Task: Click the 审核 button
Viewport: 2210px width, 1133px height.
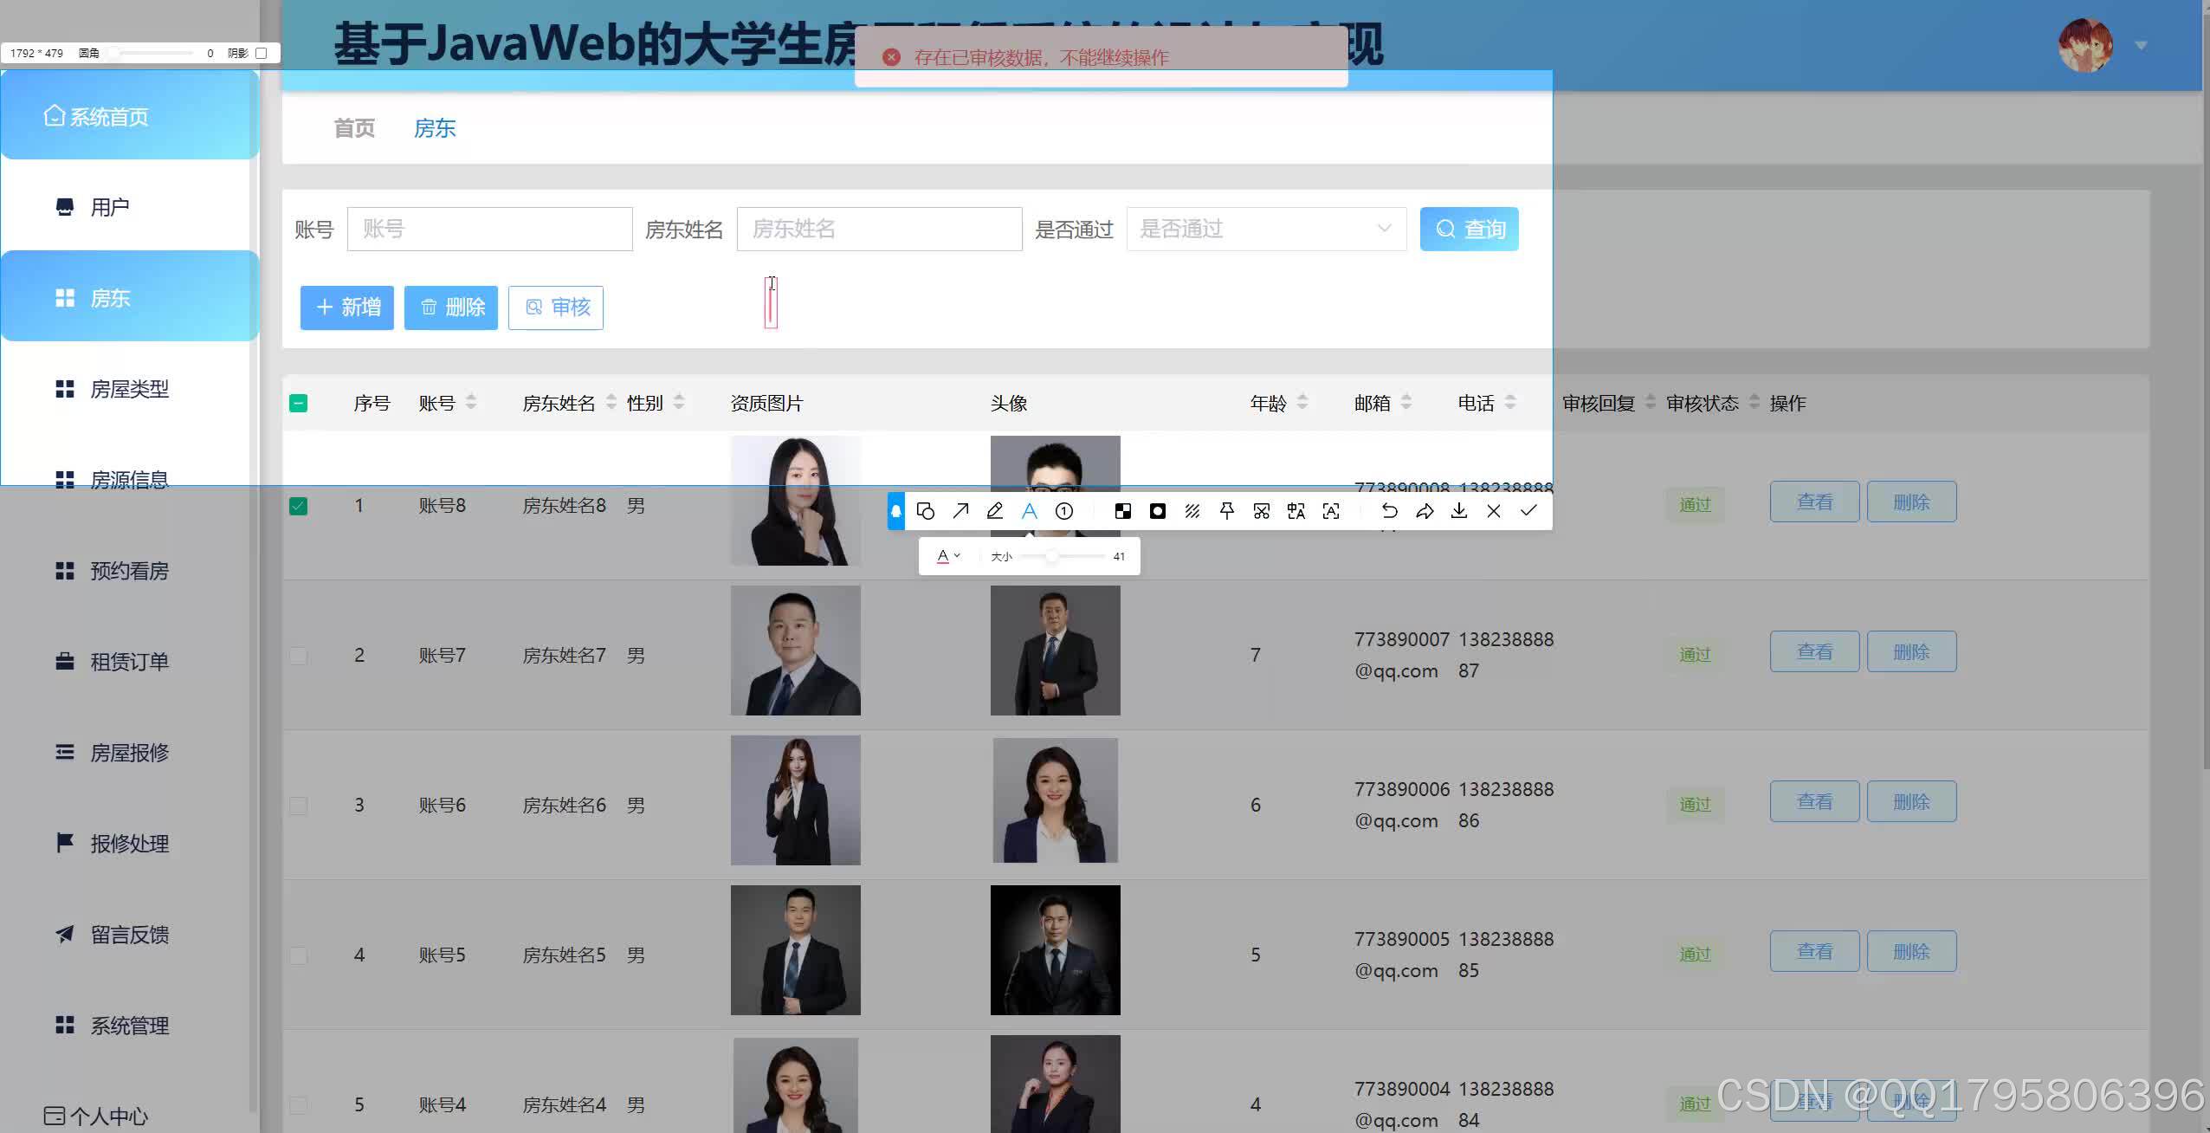Action: (x=556, y=308)
